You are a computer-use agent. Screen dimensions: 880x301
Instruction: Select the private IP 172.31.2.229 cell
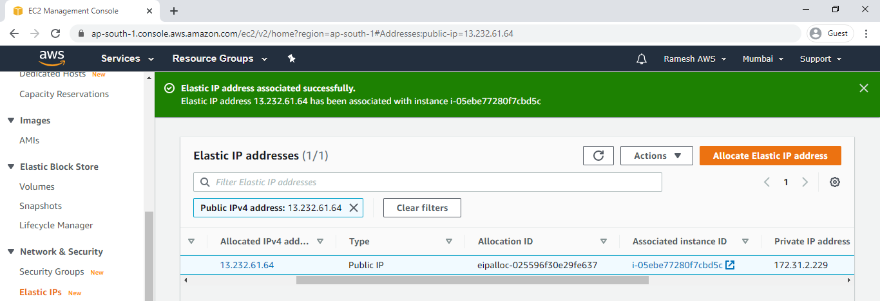(801, 265)
